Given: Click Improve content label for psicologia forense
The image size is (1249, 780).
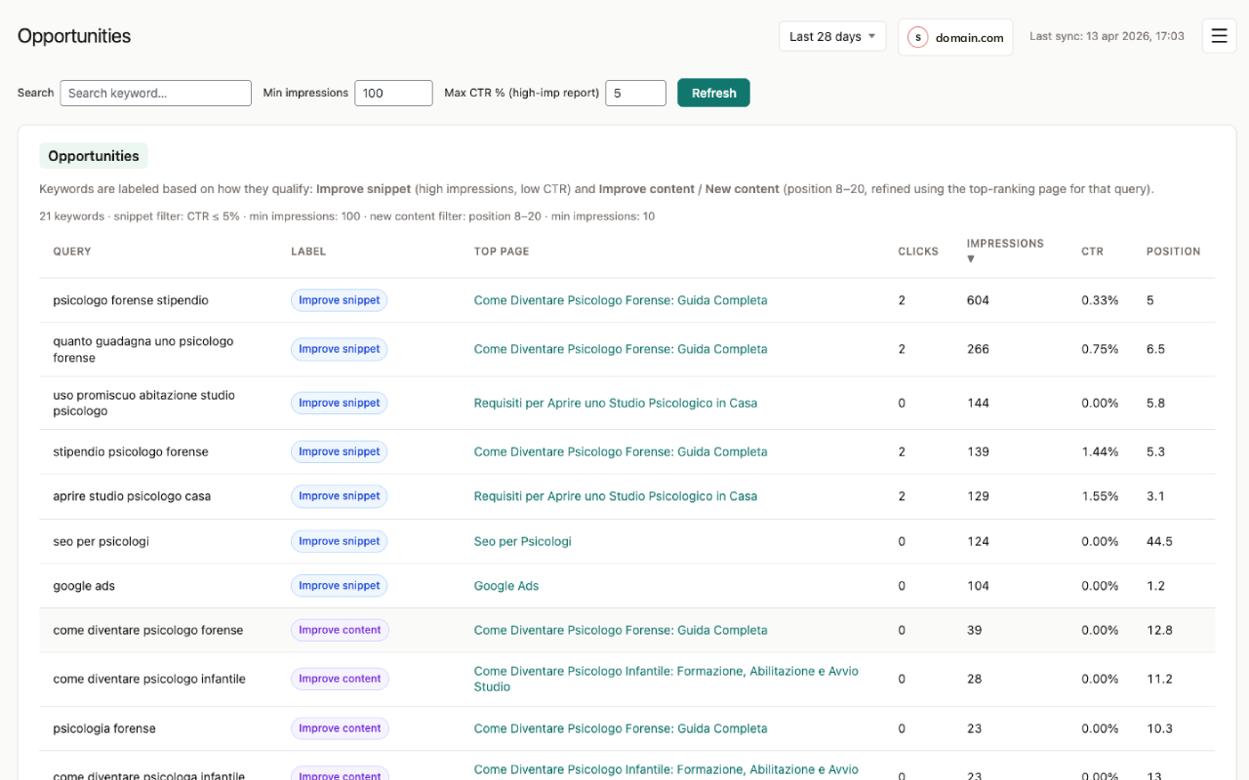Looking at the screenshot, I should coord(340,728).
